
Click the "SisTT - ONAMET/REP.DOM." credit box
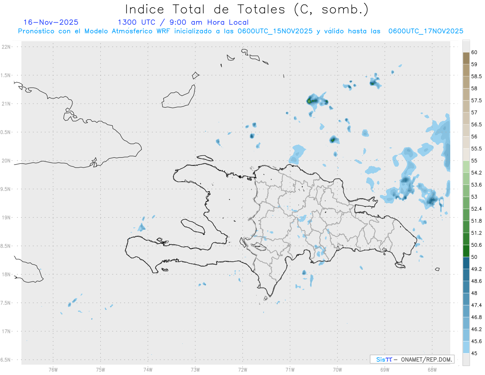pyautogui.click(x=412, y=359)
